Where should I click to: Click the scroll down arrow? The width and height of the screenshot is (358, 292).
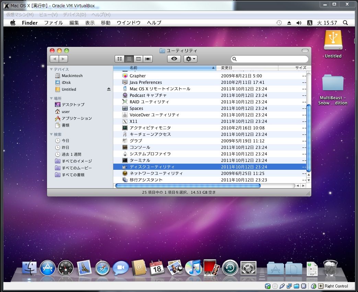pyautogui.click(x=309, y=180)
